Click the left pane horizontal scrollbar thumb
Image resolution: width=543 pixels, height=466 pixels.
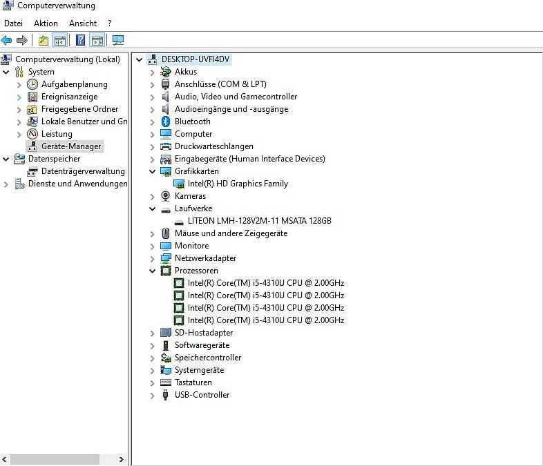[x=55, y=459]
